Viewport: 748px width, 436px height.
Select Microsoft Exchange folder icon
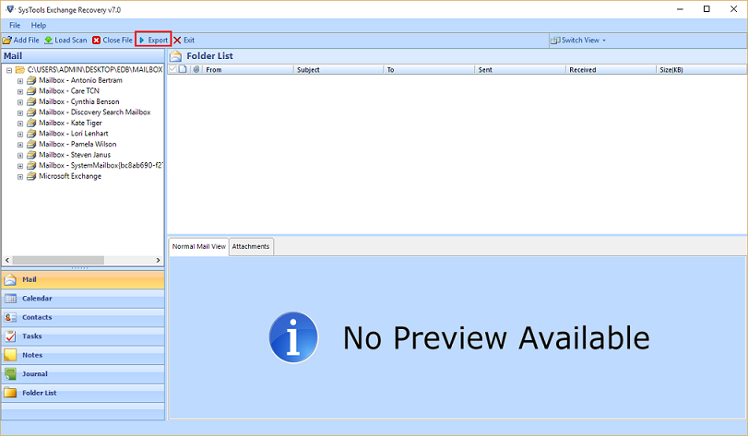[x=31, y=176]
